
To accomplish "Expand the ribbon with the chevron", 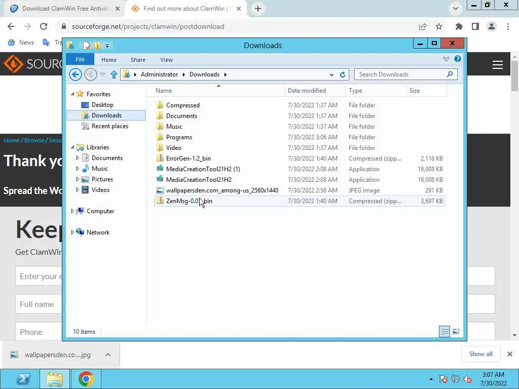I will pos(446,59).
